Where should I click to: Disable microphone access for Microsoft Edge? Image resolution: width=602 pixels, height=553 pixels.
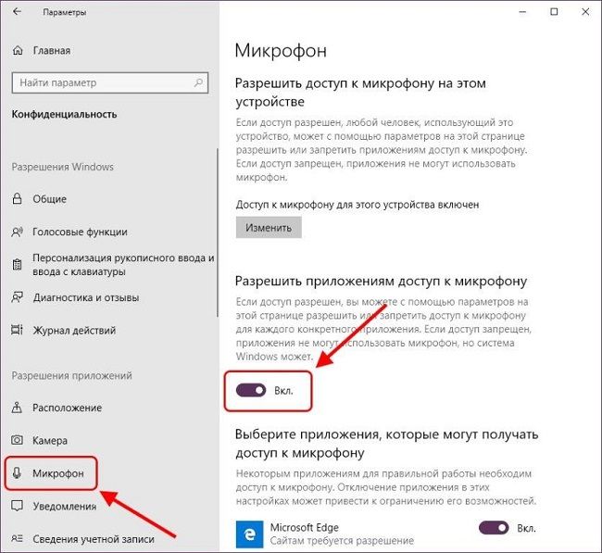(x=494, y=528)
